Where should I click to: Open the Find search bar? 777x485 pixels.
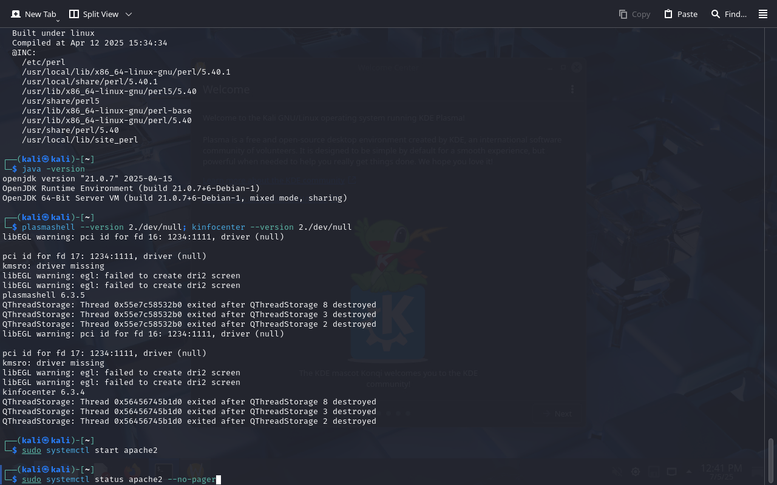click(x=728, y=14)
